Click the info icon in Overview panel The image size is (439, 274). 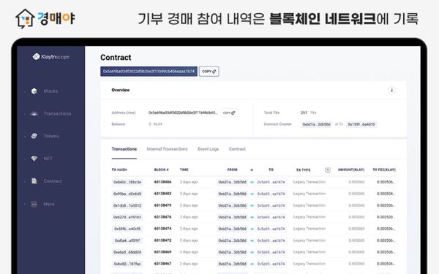tap(391, 90)
